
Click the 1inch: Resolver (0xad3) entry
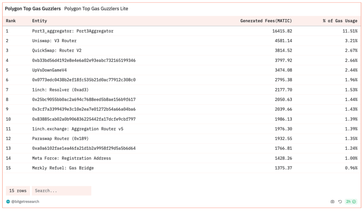[x=60, y=90]
